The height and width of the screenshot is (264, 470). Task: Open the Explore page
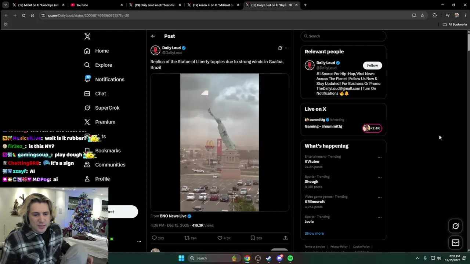tap(98, 65)
